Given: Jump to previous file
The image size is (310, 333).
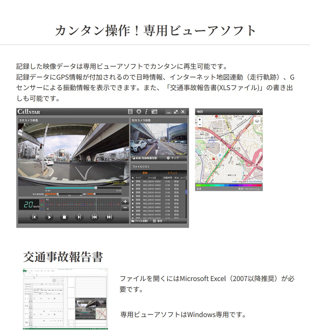Looking at the screenshot, I should 94,217.
